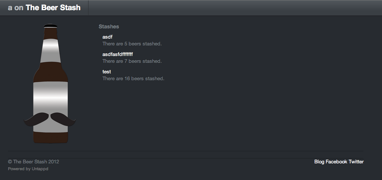Click the "There are 16 beers stashed." text
This screenshot has height=180, width=382.
(133, 78)
